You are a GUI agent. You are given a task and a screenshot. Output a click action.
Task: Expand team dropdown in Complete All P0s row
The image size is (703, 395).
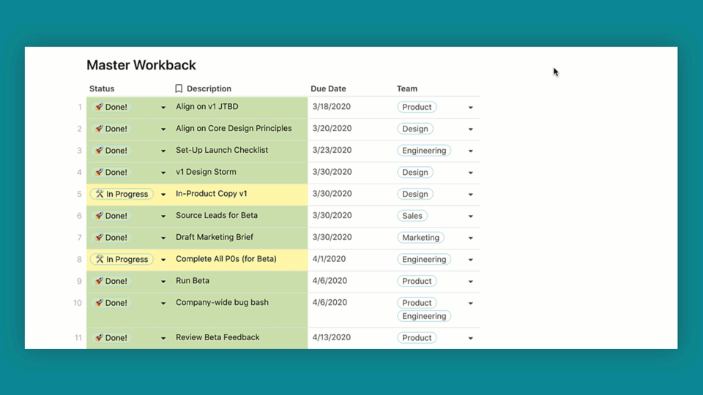(470, 260)
